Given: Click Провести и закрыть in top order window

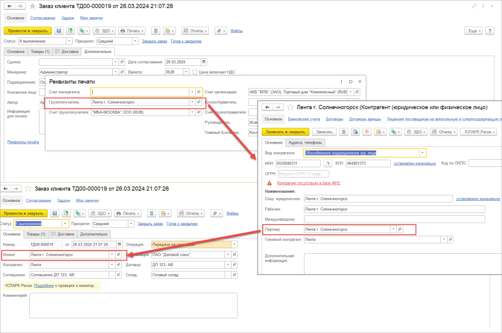Looking at the screenshot, I should (x=28, y=31).
